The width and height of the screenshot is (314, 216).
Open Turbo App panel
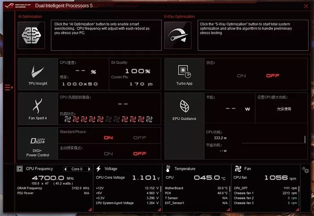coord(184,74)
